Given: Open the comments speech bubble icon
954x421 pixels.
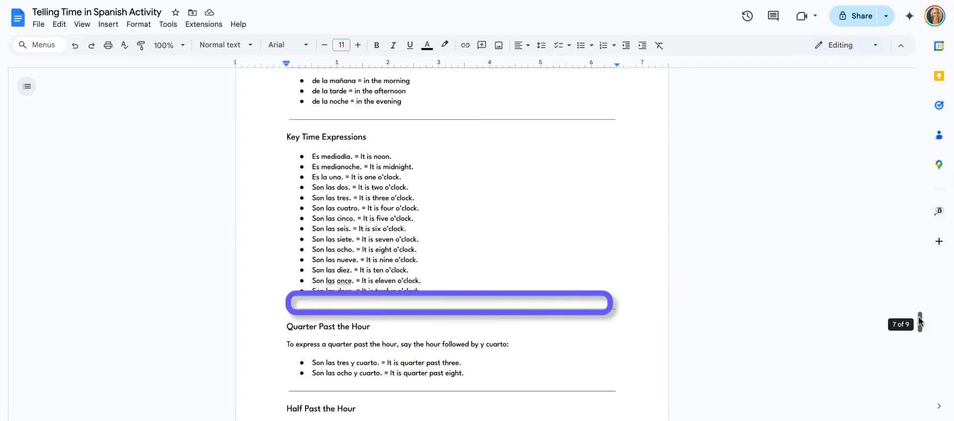Looking at the screenshot, I should pos(773,16).
